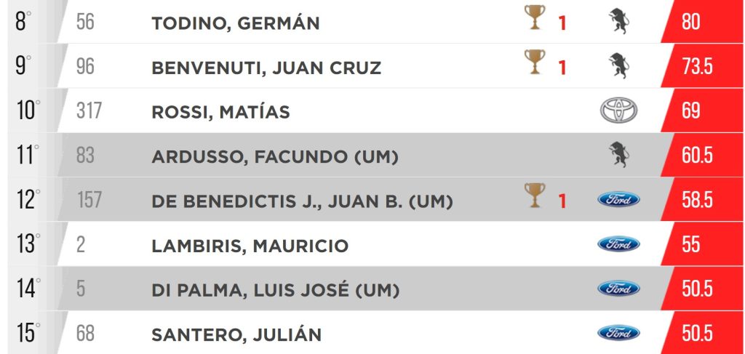Viewport: 745px width, 354px height.
Task: Click the Ford logo next to Lambiris
Action: click(618, 244)
